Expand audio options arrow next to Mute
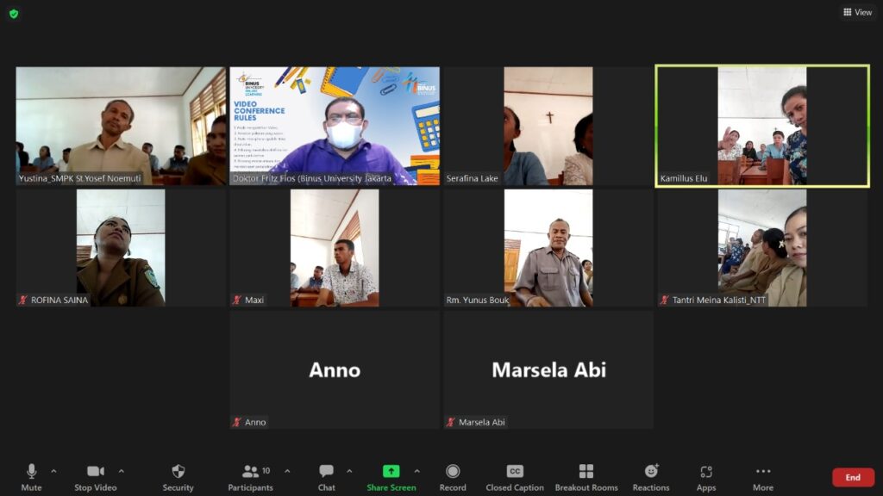 tap(53, 471)
